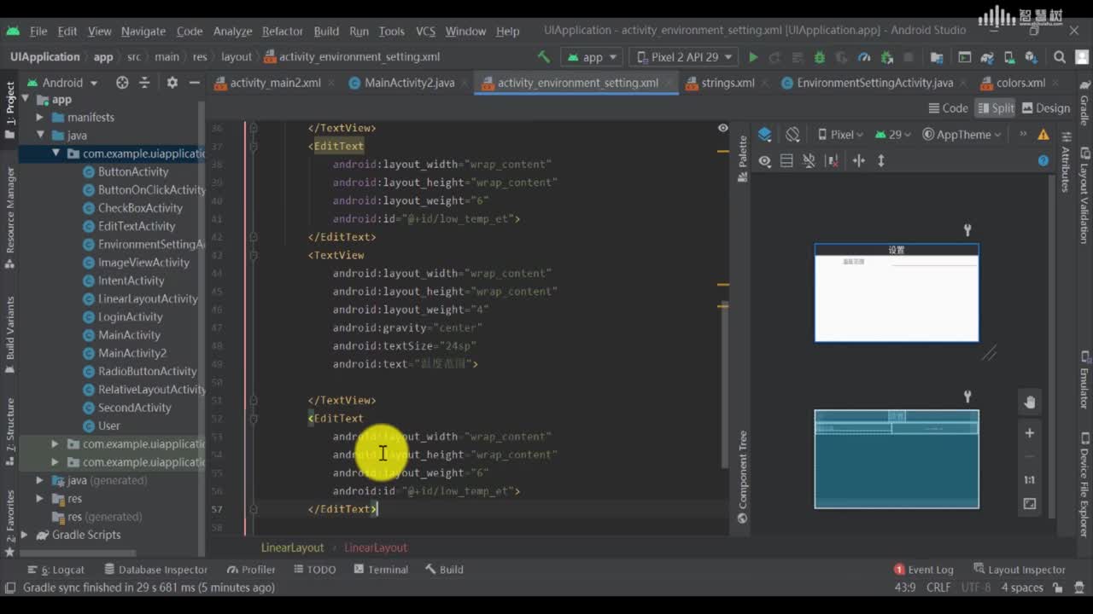Open the Profiler speedometer icon in toolbar

pos(863,57)
